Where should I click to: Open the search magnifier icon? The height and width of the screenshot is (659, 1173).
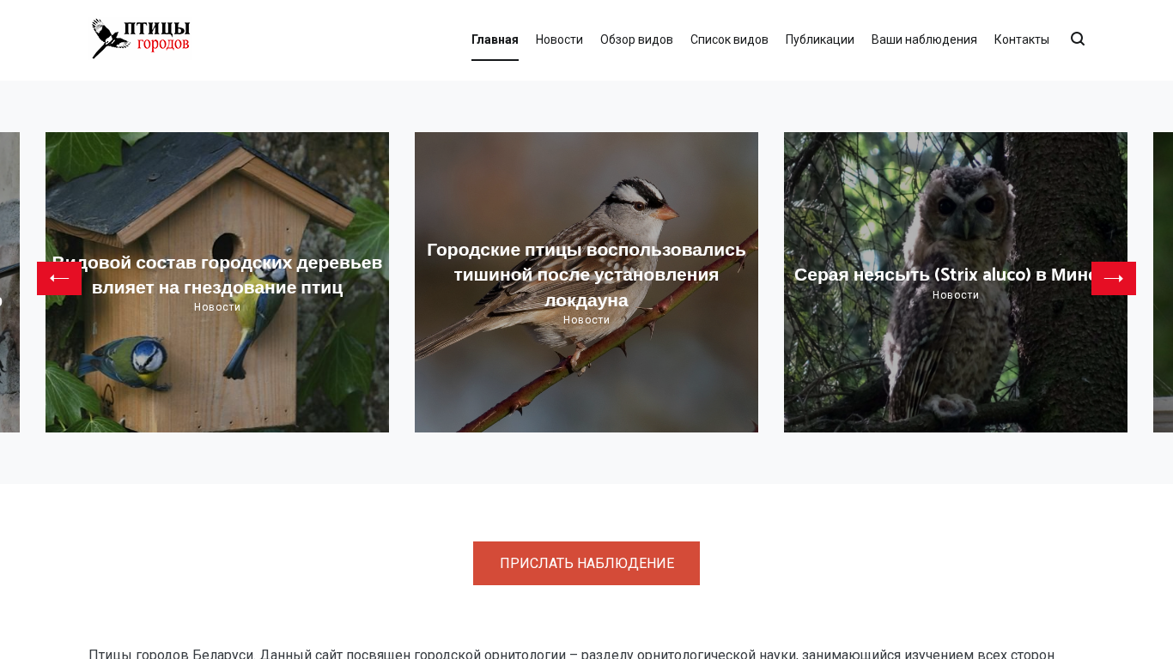tap(1078, 39)
